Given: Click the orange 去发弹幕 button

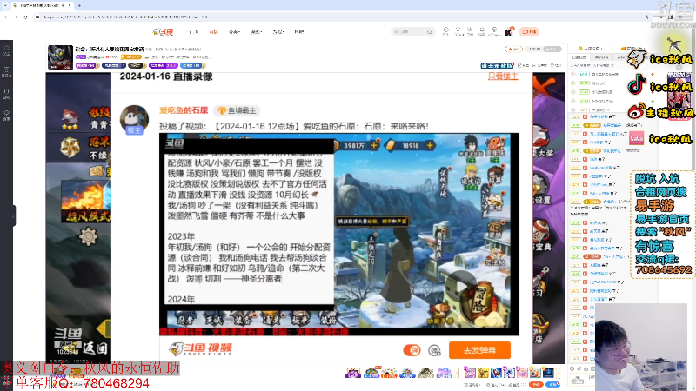Looking at the screenshot, I should (x=479, y=350).
